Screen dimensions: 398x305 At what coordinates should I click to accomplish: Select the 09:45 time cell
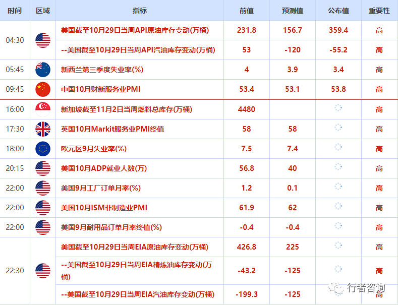[15, 89]
